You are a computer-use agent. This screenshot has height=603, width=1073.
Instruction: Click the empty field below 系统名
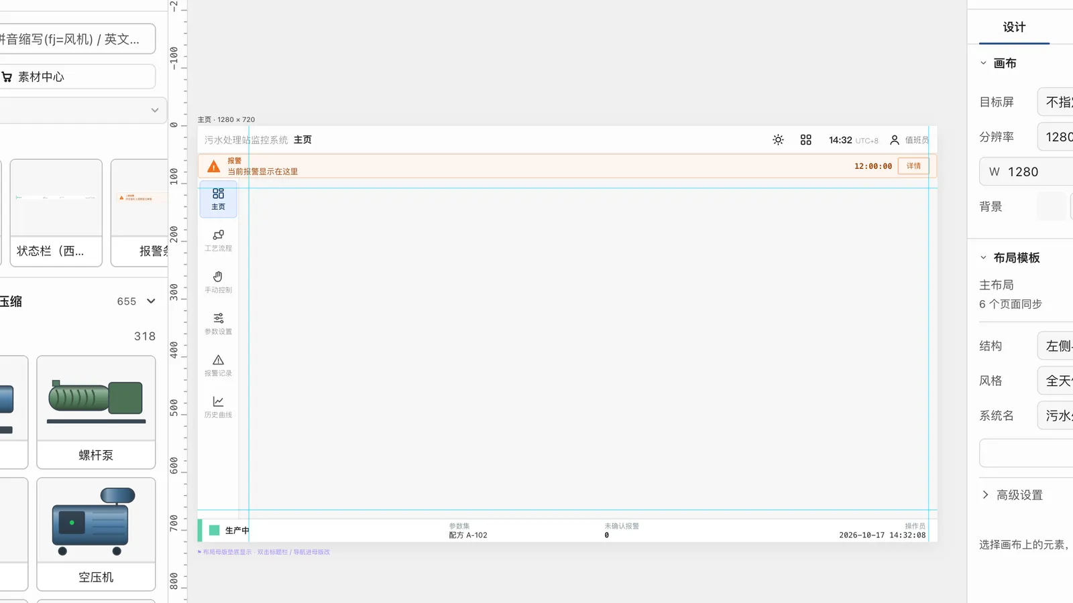(x=1026, y=453)
